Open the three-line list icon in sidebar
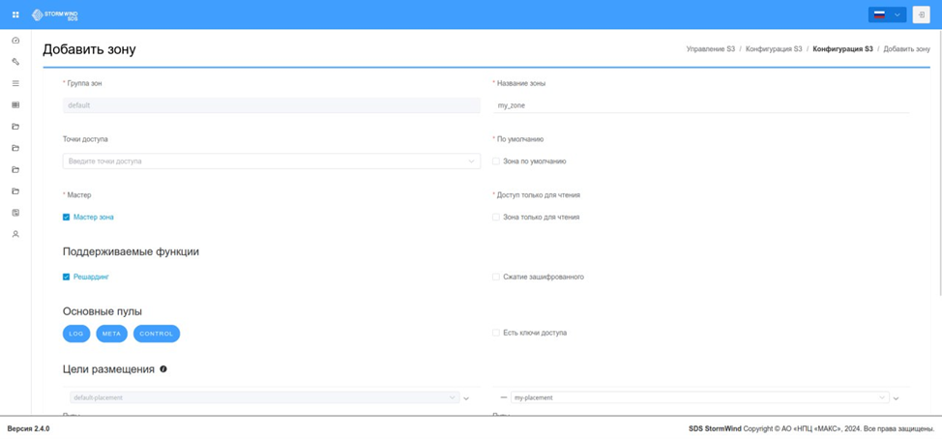 [15, 83]
